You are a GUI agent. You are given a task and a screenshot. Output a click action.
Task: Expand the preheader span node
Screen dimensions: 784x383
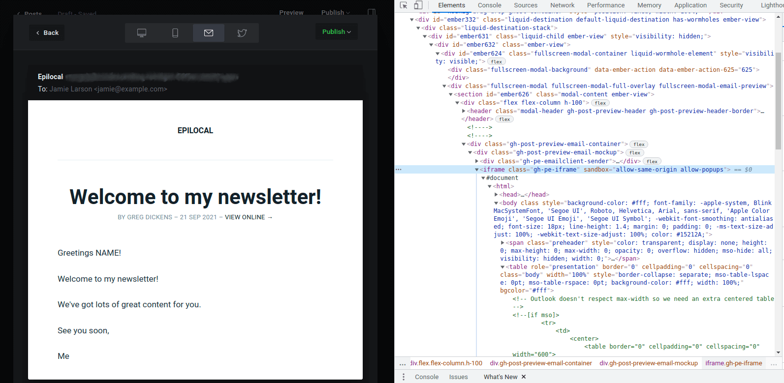coord(502,243)
